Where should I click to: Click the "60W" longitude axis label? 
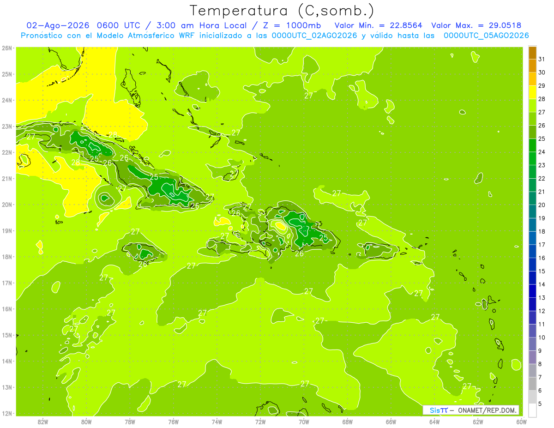(522, 422)
